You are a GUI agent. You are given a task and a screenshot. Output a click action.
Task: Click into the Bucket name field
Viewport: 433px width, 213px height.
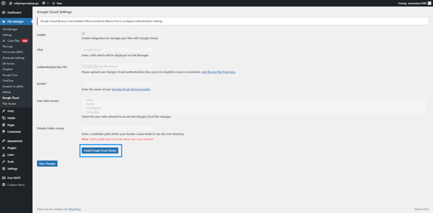[117, 84]
